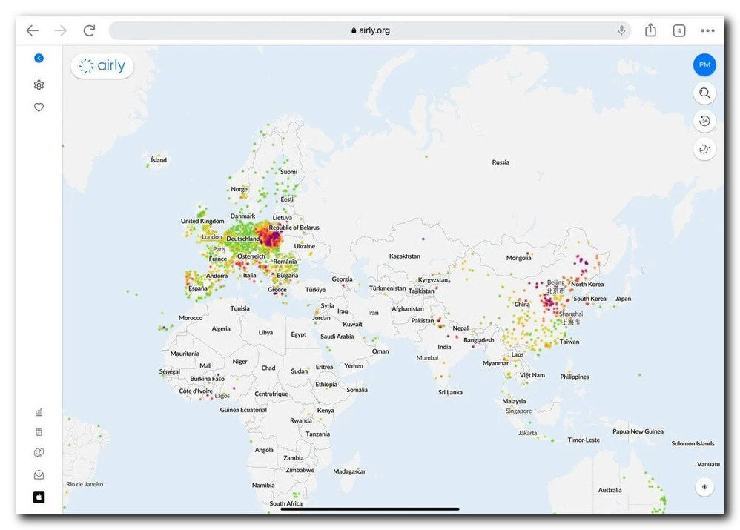Share the page using the share icon
The image size is (740, 530).
point(650,30)
